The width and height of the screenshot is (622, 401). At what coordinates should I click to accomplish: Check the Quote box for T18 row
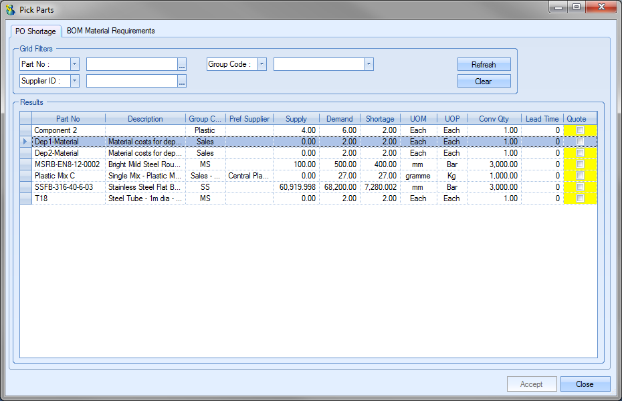coord(580,198)
